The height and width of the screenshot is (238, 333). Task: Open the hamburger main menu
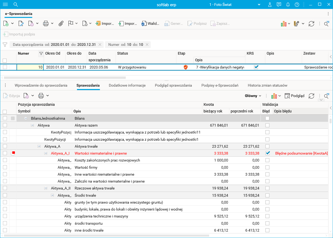[x=5, y=5]
